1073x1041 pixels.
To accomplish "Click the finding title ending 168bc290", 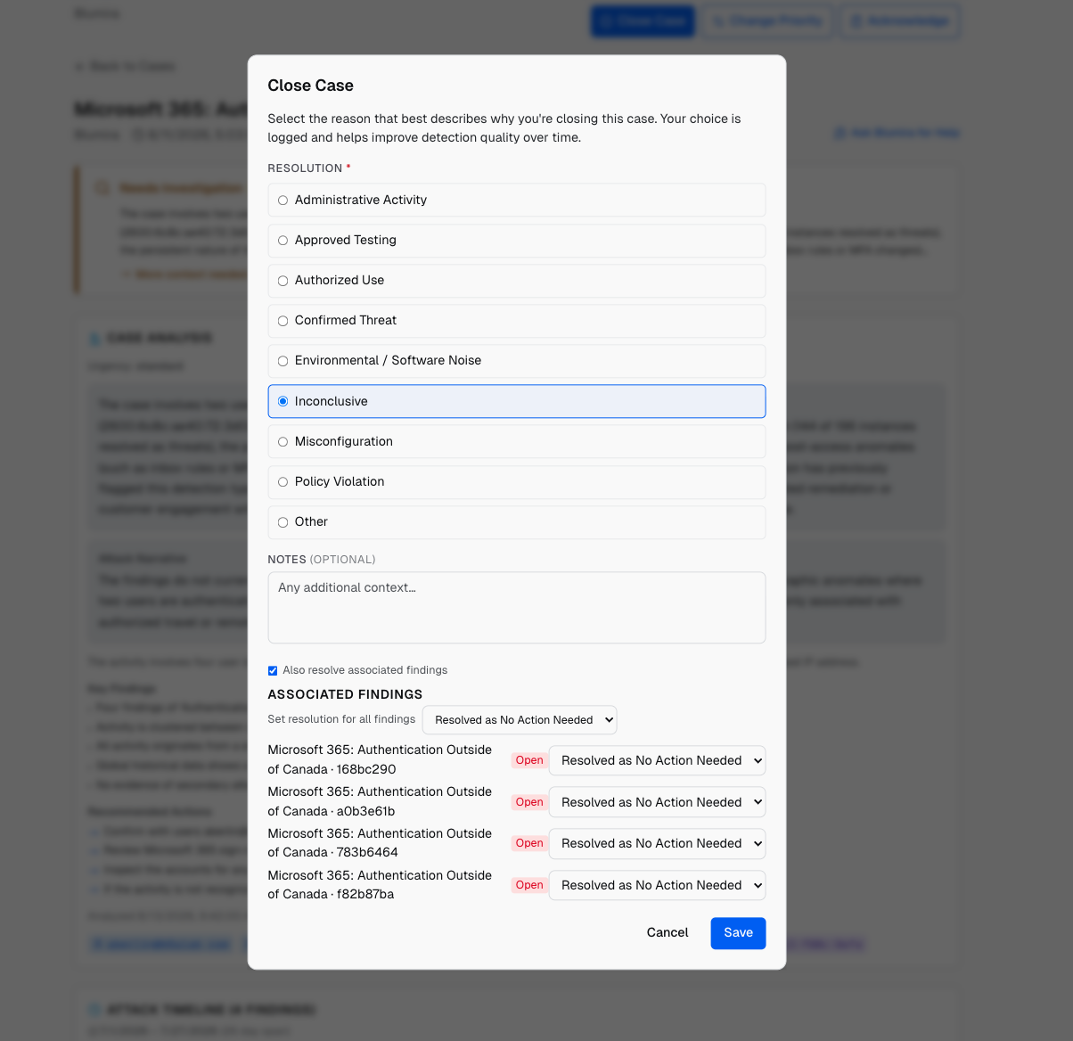I will [380, 759].
